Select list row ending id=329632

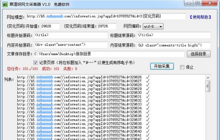(83, 100)
